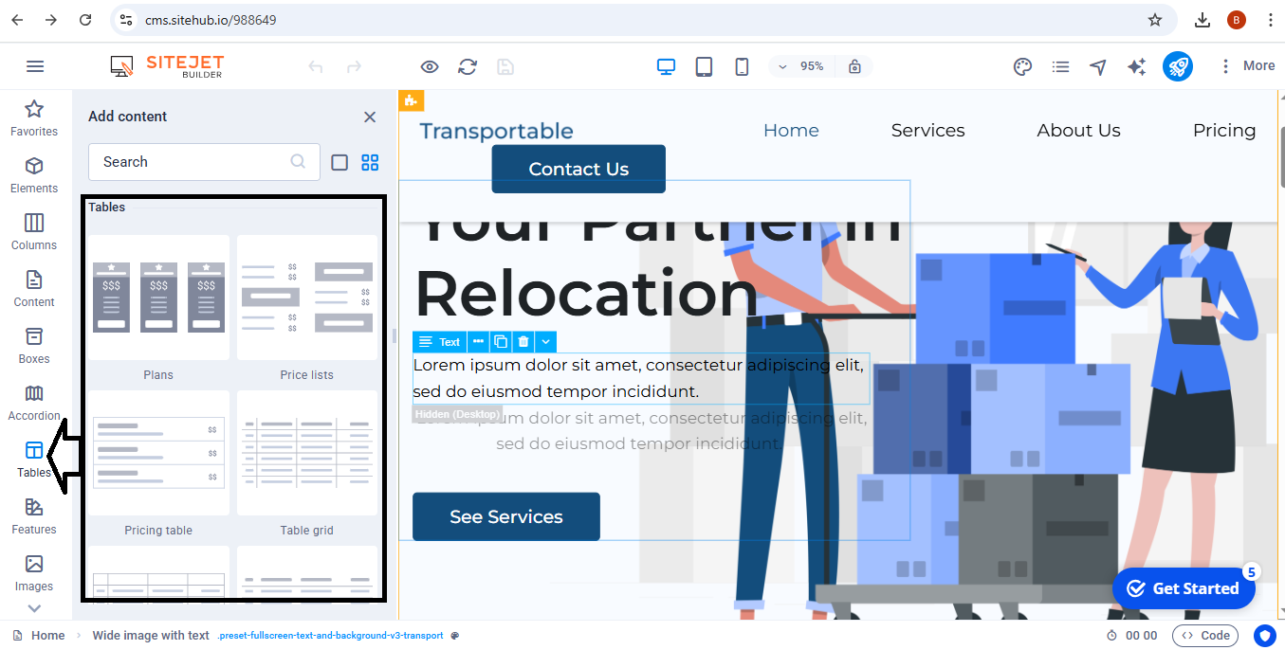Toggle preview mode with eye icon
The image size is (1285, 650).
(430, 66)
